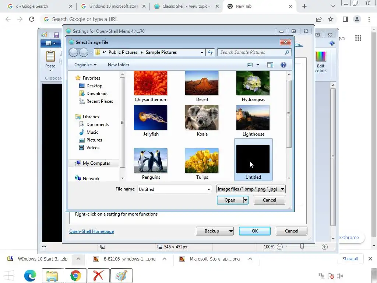The height and width of the screenshot is (283, 377).
Task: Open Google apps grid icon
Action: coord(358,38)
